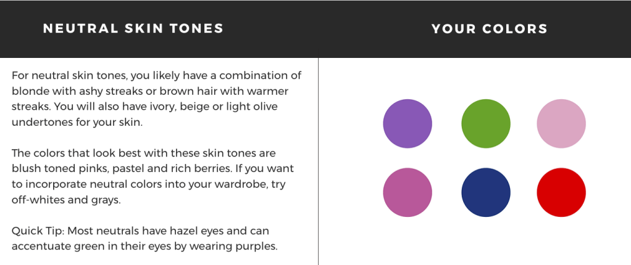Click the words 'off-whites and grays'

tap(63, 200)
